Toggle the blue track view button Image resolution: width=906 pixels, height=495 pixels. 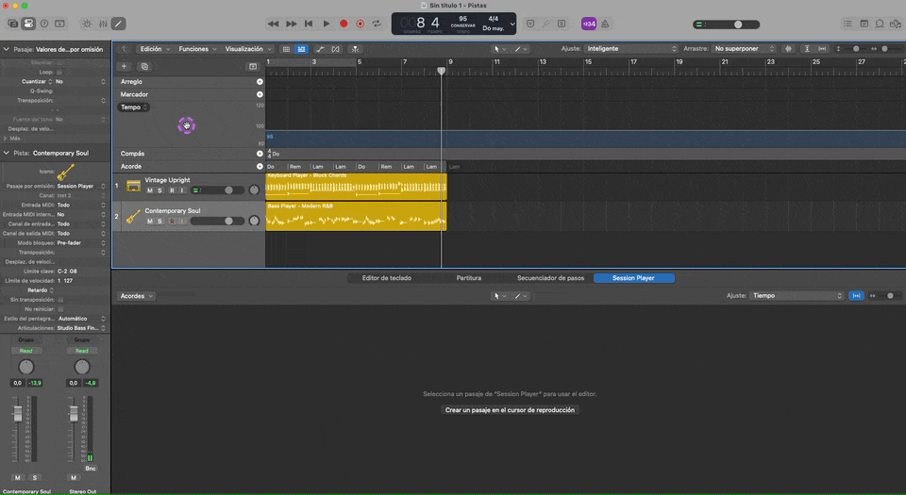302,49
